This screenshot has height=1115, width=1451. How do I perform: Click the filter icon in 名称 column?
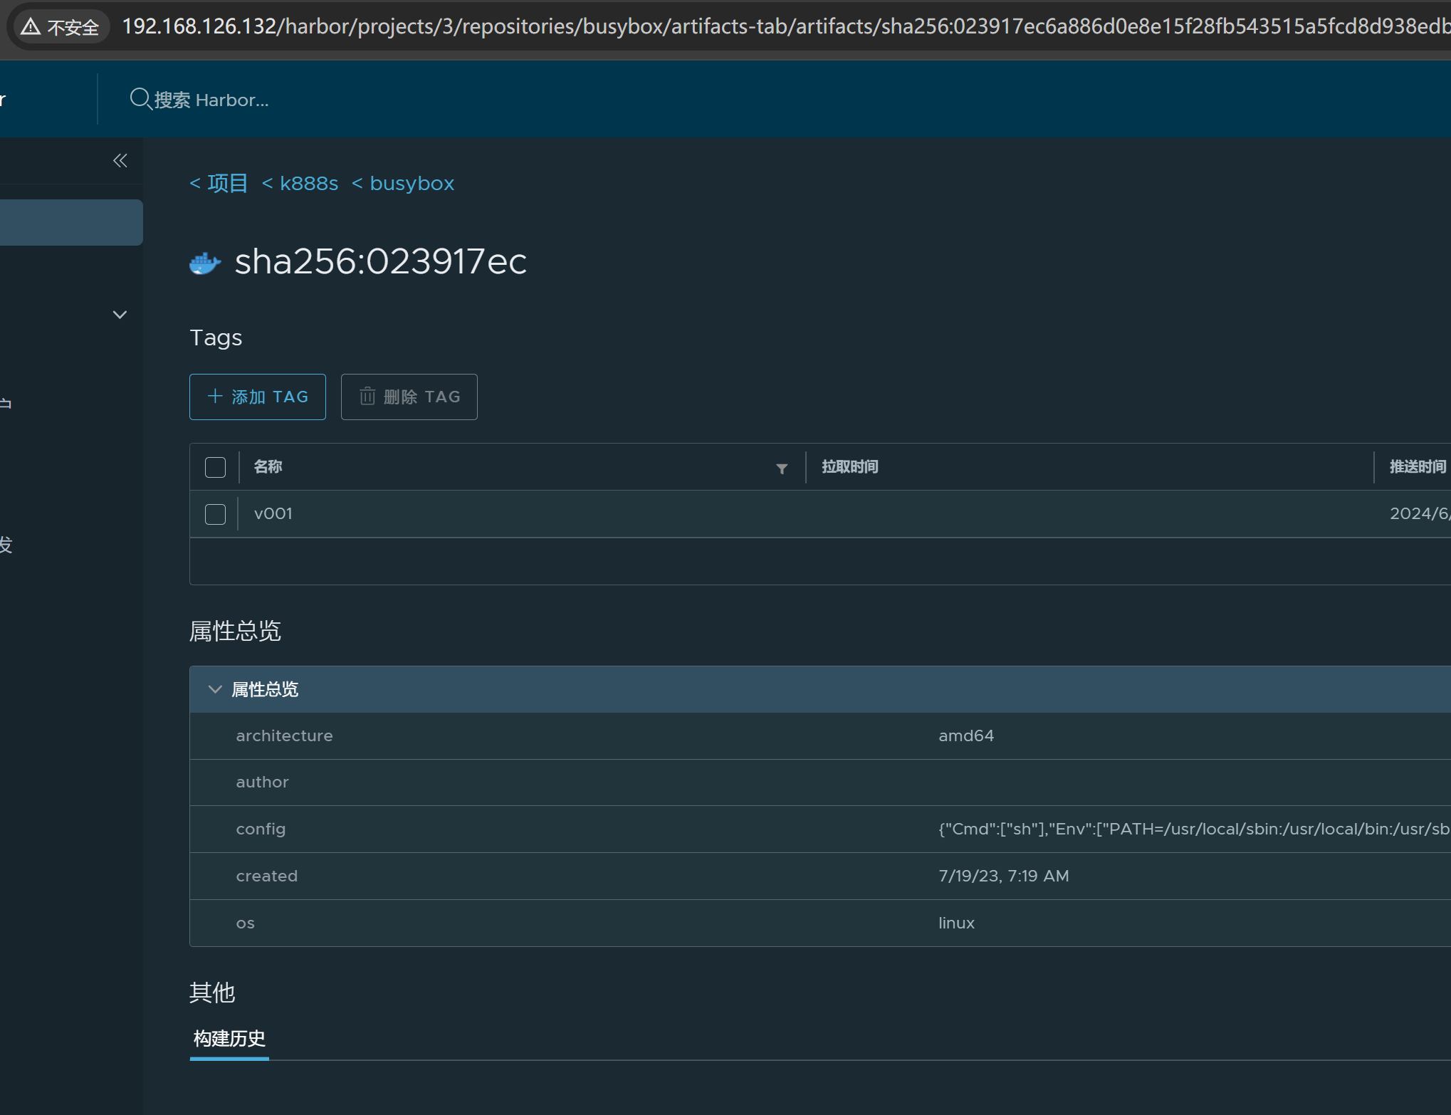(782, 468)
